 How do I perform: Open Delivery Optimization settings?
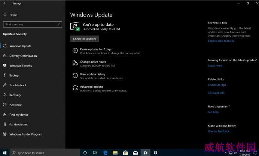[23, 56]
